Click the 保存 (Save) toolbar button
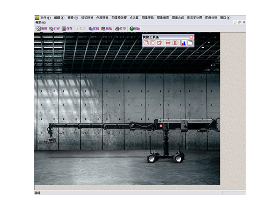This screenshot has height=210, width=280. click(67, 29)
